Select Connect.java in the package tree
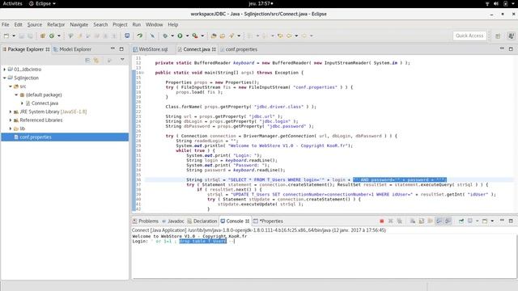 [45, 103]
